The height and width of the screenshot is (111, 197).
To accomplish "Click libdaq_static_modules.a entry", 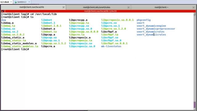I will point(19,43).
